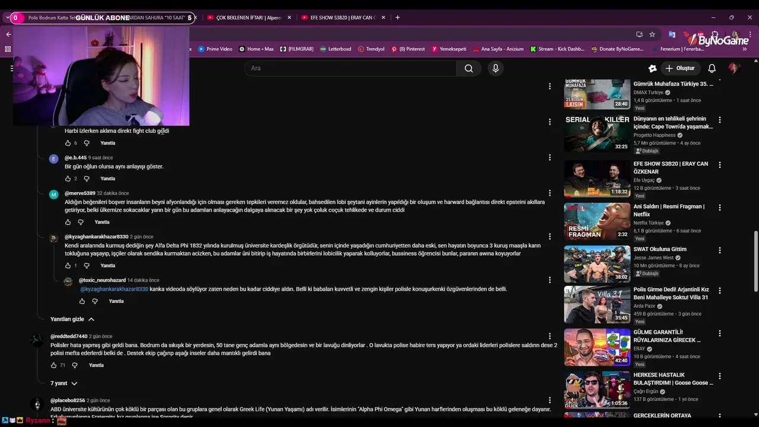Like the 'fight club geldi' comment

click(68, 143)
